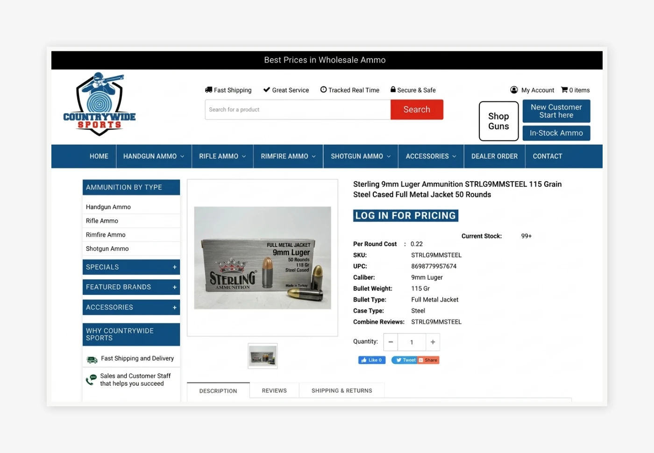This screenshot has width=654, height=453.
Task: Click the Fast Shipping truck icon
Action: tap(208, 90)
